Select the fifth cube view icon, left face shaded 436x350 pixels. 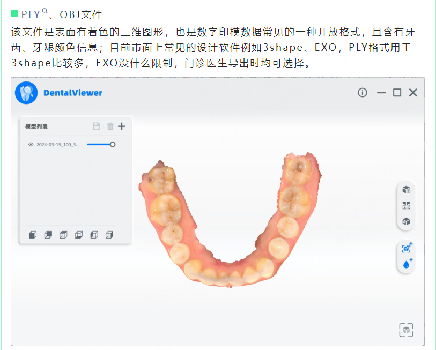point(94,235)
